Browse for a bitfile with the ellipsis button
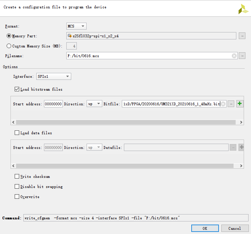The height and width of the screenshot is (234, 251). coord(231,104)
